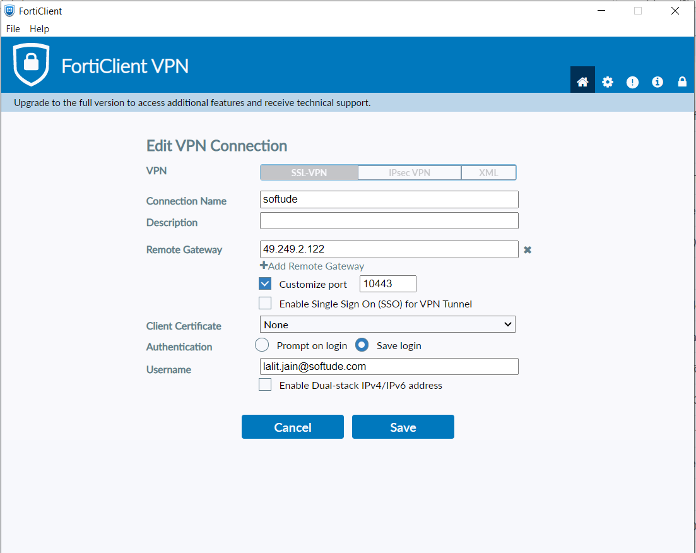Click the Connection Name input field
The image size is (696, 553).
(389, 199)
